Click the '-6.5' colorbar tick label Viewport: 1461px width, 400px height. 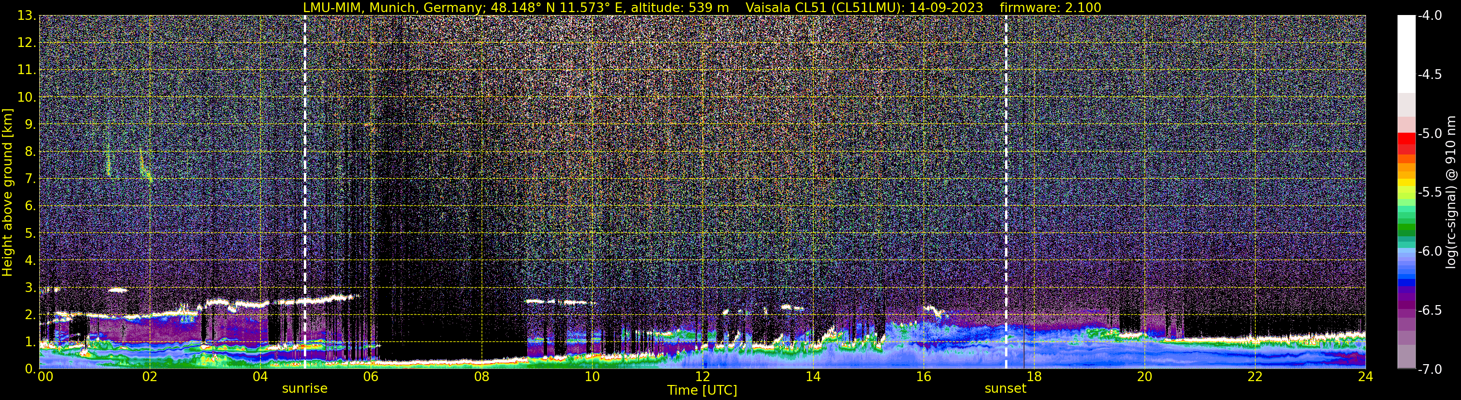(x=1430, y=310)
